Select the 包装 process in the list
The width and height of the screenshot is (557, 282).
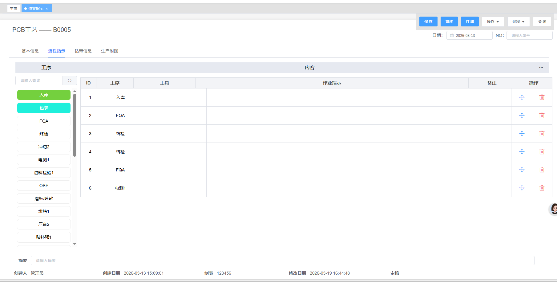44,108
